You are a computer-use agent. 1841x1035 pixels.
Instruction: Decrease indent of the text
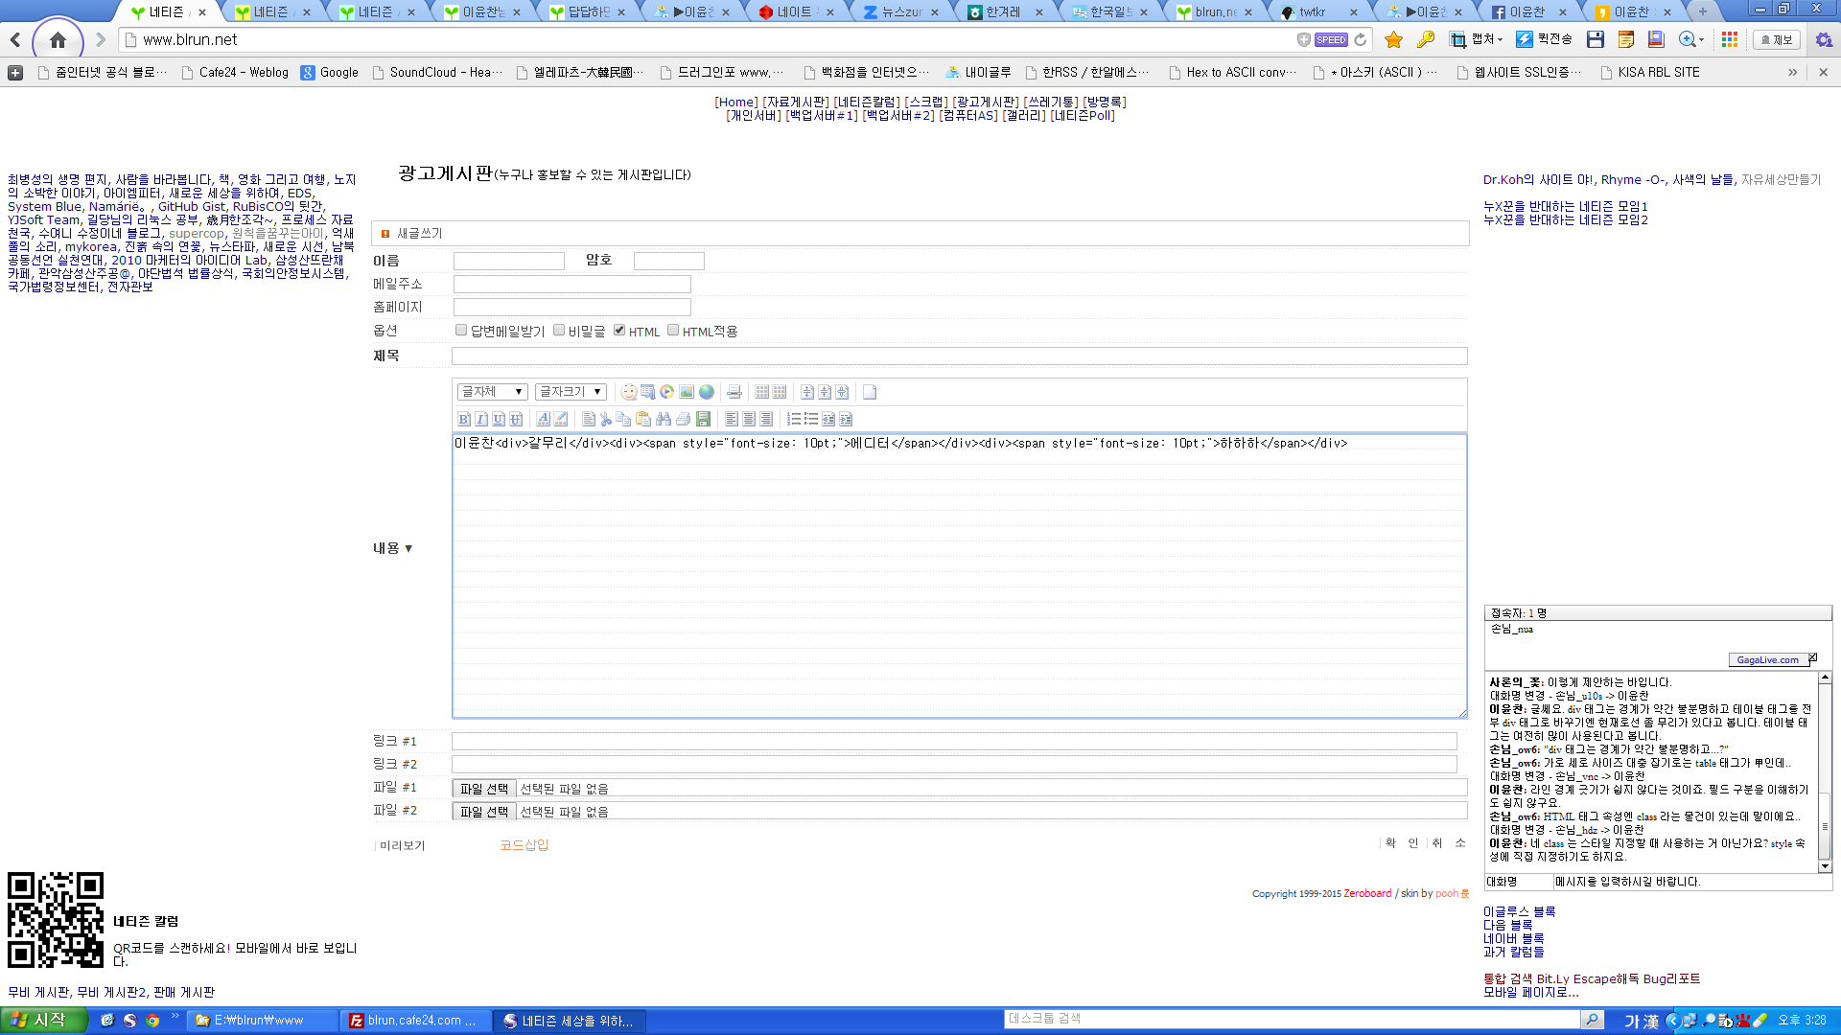(x=828, y=419)
